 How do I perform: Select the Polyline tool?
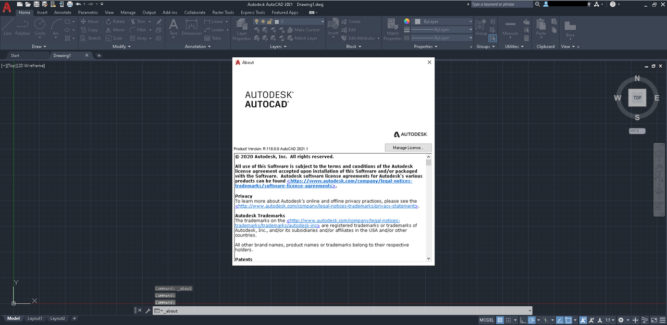point(22,27)
